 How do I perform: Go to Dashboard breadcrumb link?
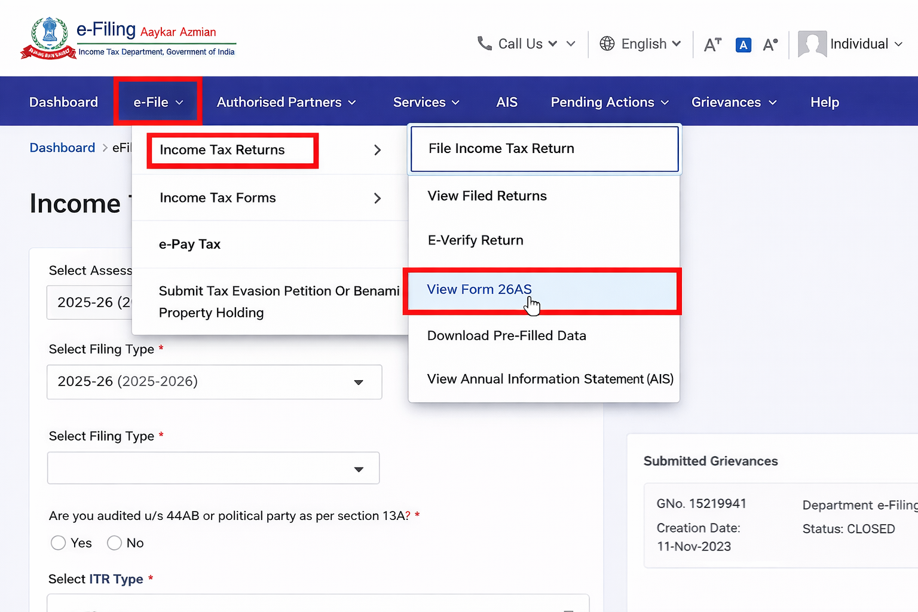(x=62, y=148)
